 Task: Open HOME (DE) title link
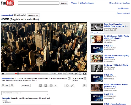coord(109,75)
